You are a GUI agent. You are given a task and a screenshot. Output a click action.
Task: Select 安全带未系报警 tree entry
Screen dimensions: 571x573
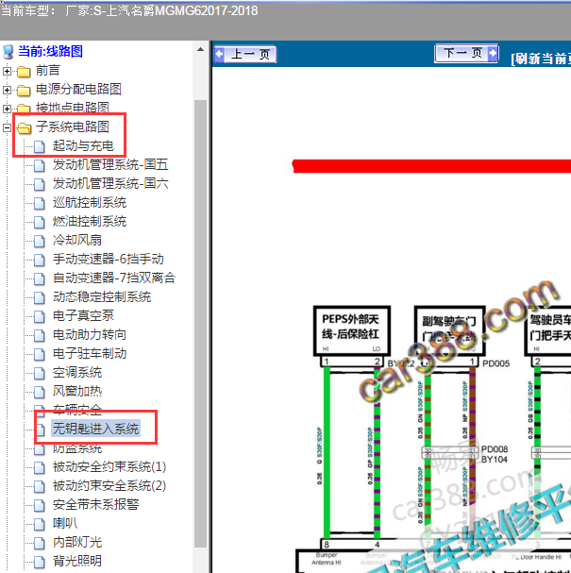tap(95, 505)
